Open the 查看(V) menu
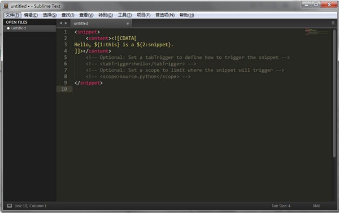The height and width of the screenshot is (213, 339). coord(86,15)
